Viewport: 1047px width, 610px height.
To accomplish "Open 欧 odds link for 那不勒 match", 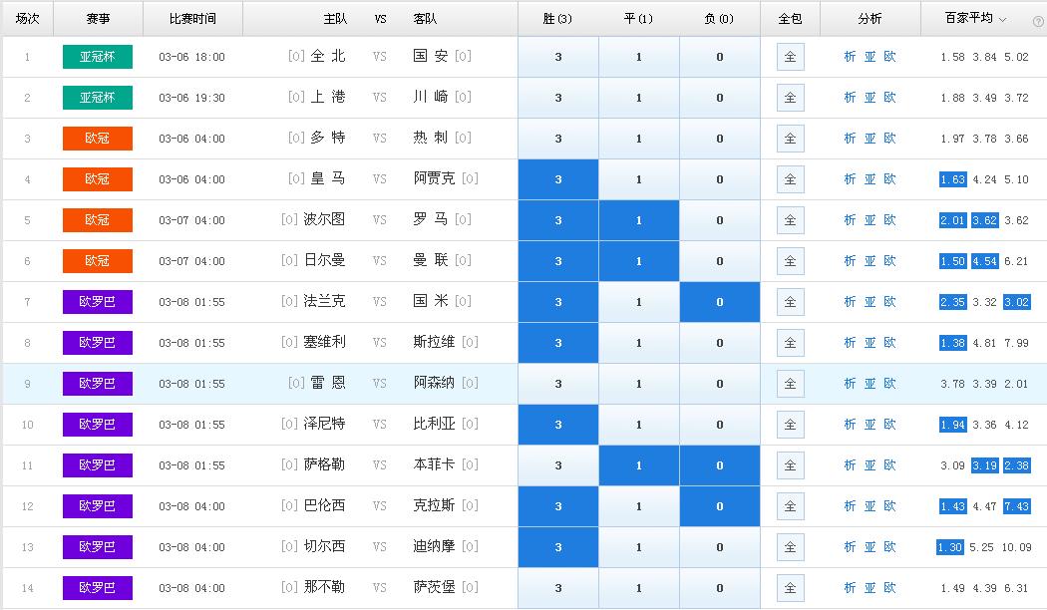I will tap(889, 588).
